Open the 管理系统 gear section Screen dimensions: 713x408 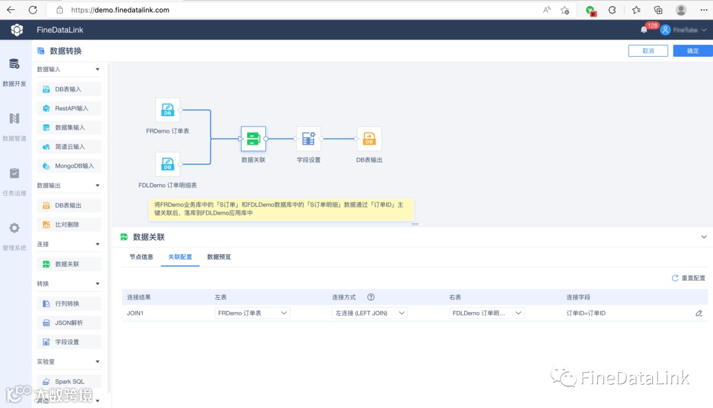pyautogui.click(x=15, y=236)
